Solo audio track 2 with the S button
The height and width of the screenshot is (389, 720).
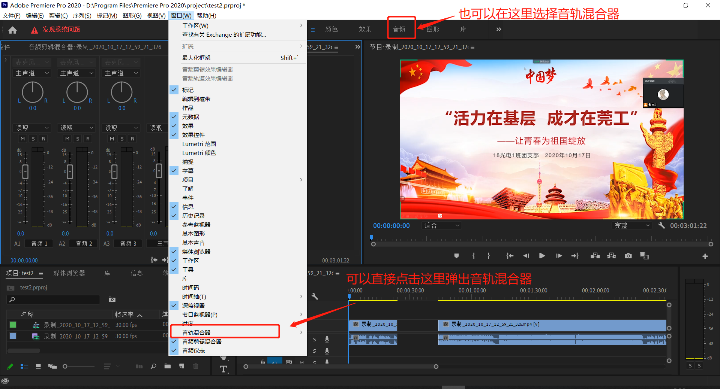click(78, 139)
